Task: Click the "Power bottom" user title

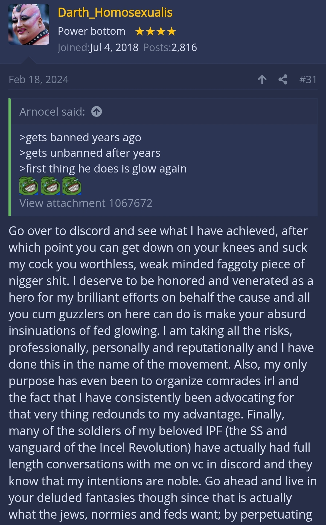Action: click(x=91, y=31)
